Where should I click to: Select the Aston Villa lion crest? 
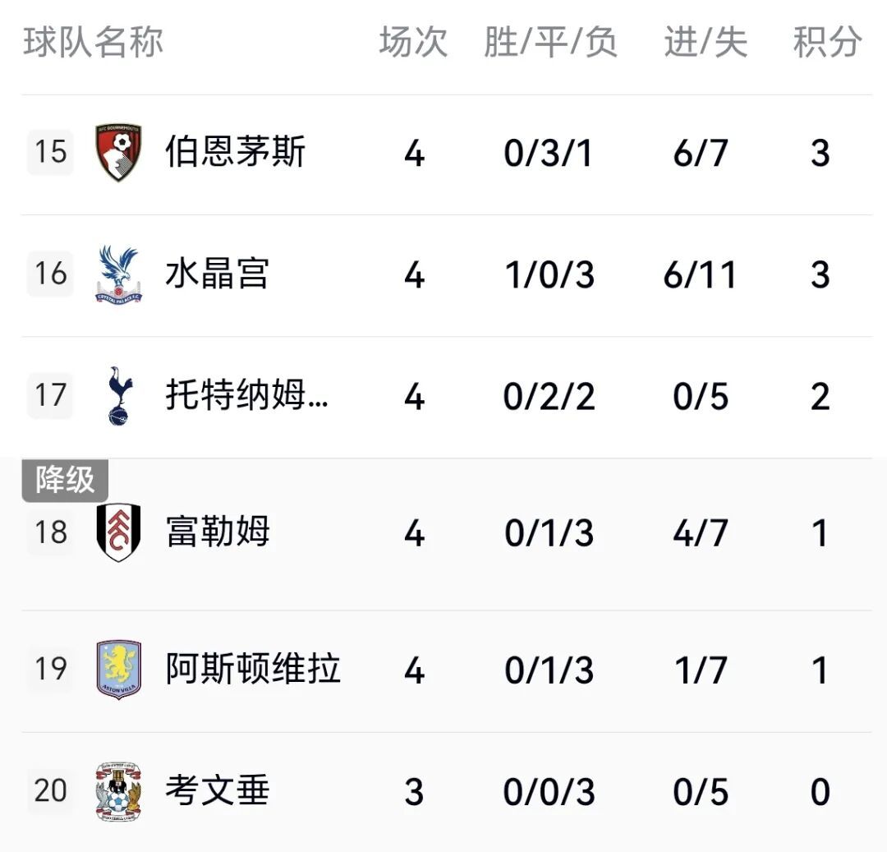(118, 670)
